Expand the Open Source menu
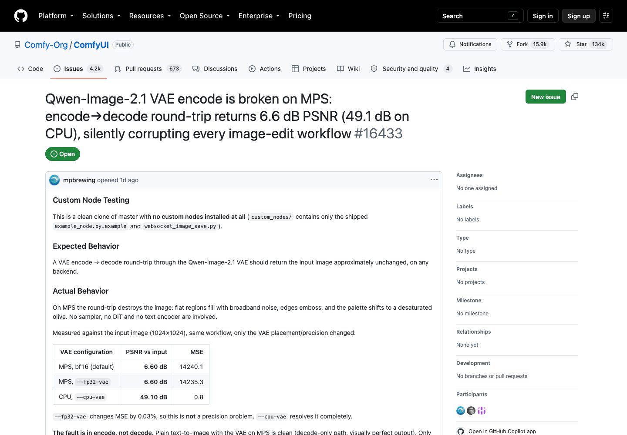The height and width of the screenshot is (435, 627). (205, 16)
